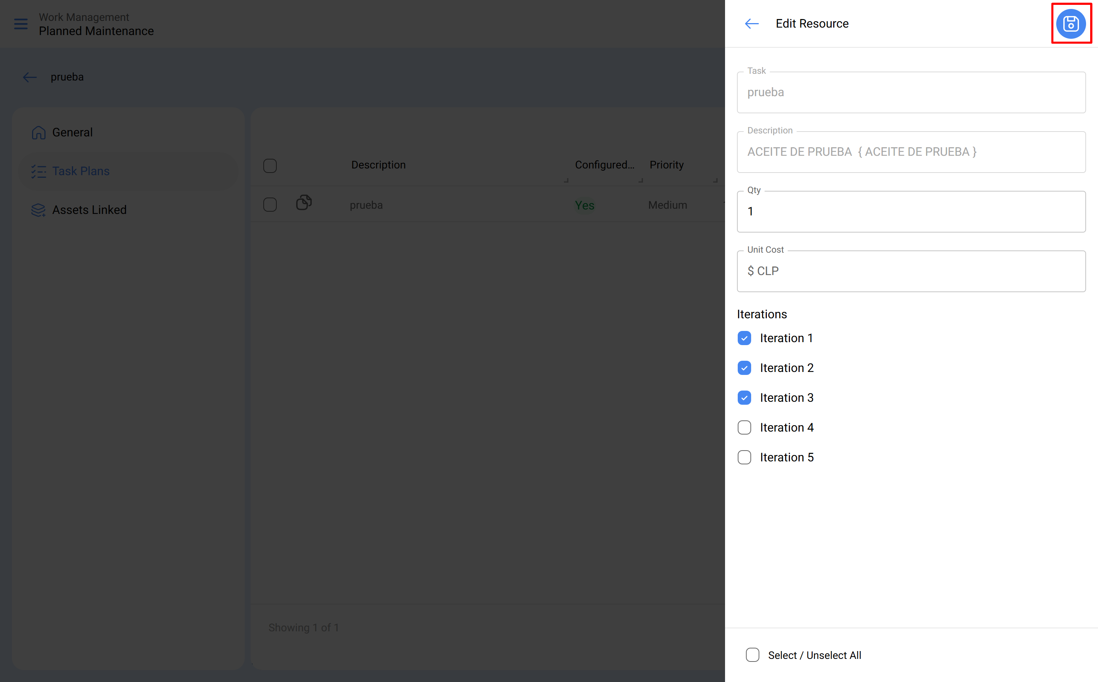
Task: Click the task plan icon beside prueba row
Action: point(304,203)
